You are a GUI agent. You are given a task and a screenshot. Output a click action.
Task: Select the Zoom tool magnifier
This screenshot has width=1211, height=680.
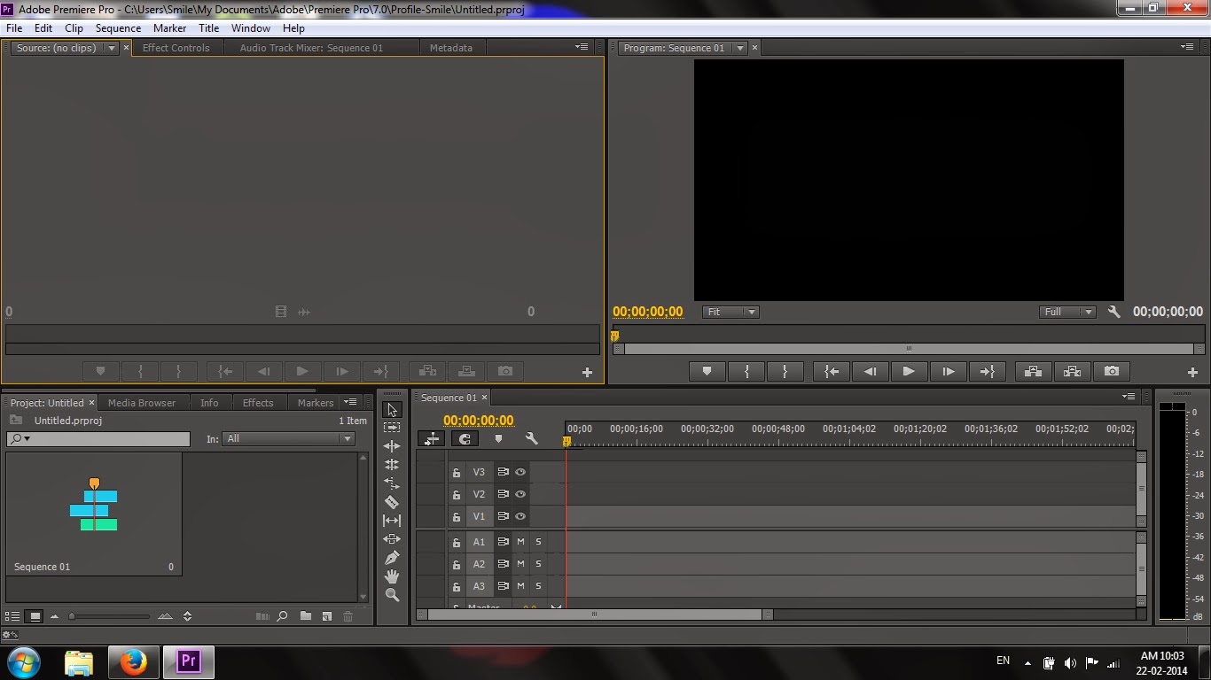[392, 595]
